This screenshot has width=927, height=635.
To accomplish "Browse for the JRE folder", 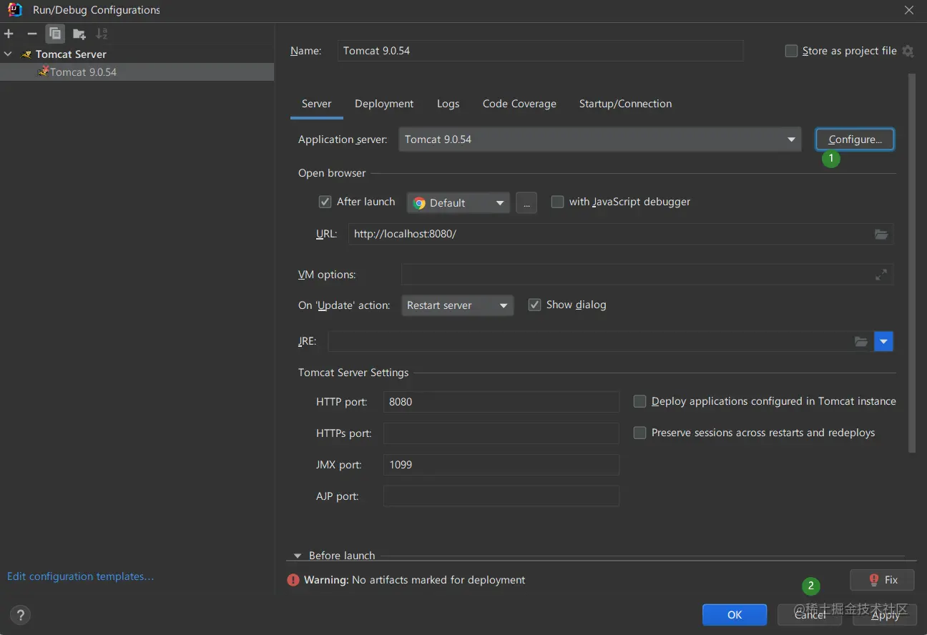I will click(861, 342).
